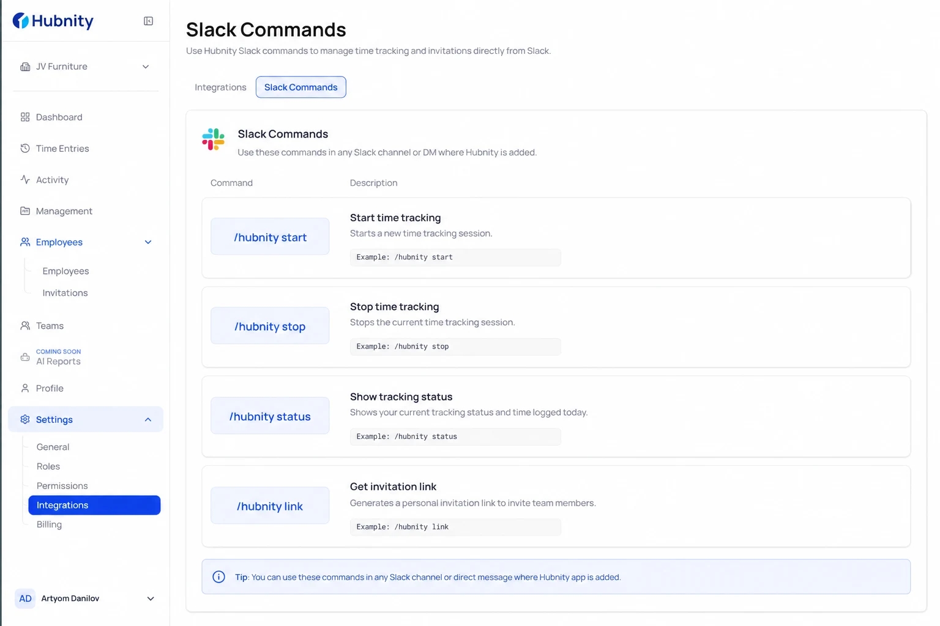Click the "Get invitation link" heading
Image resolution: width=940 pixels, height=626 pixels.
[x=393, y=487]
